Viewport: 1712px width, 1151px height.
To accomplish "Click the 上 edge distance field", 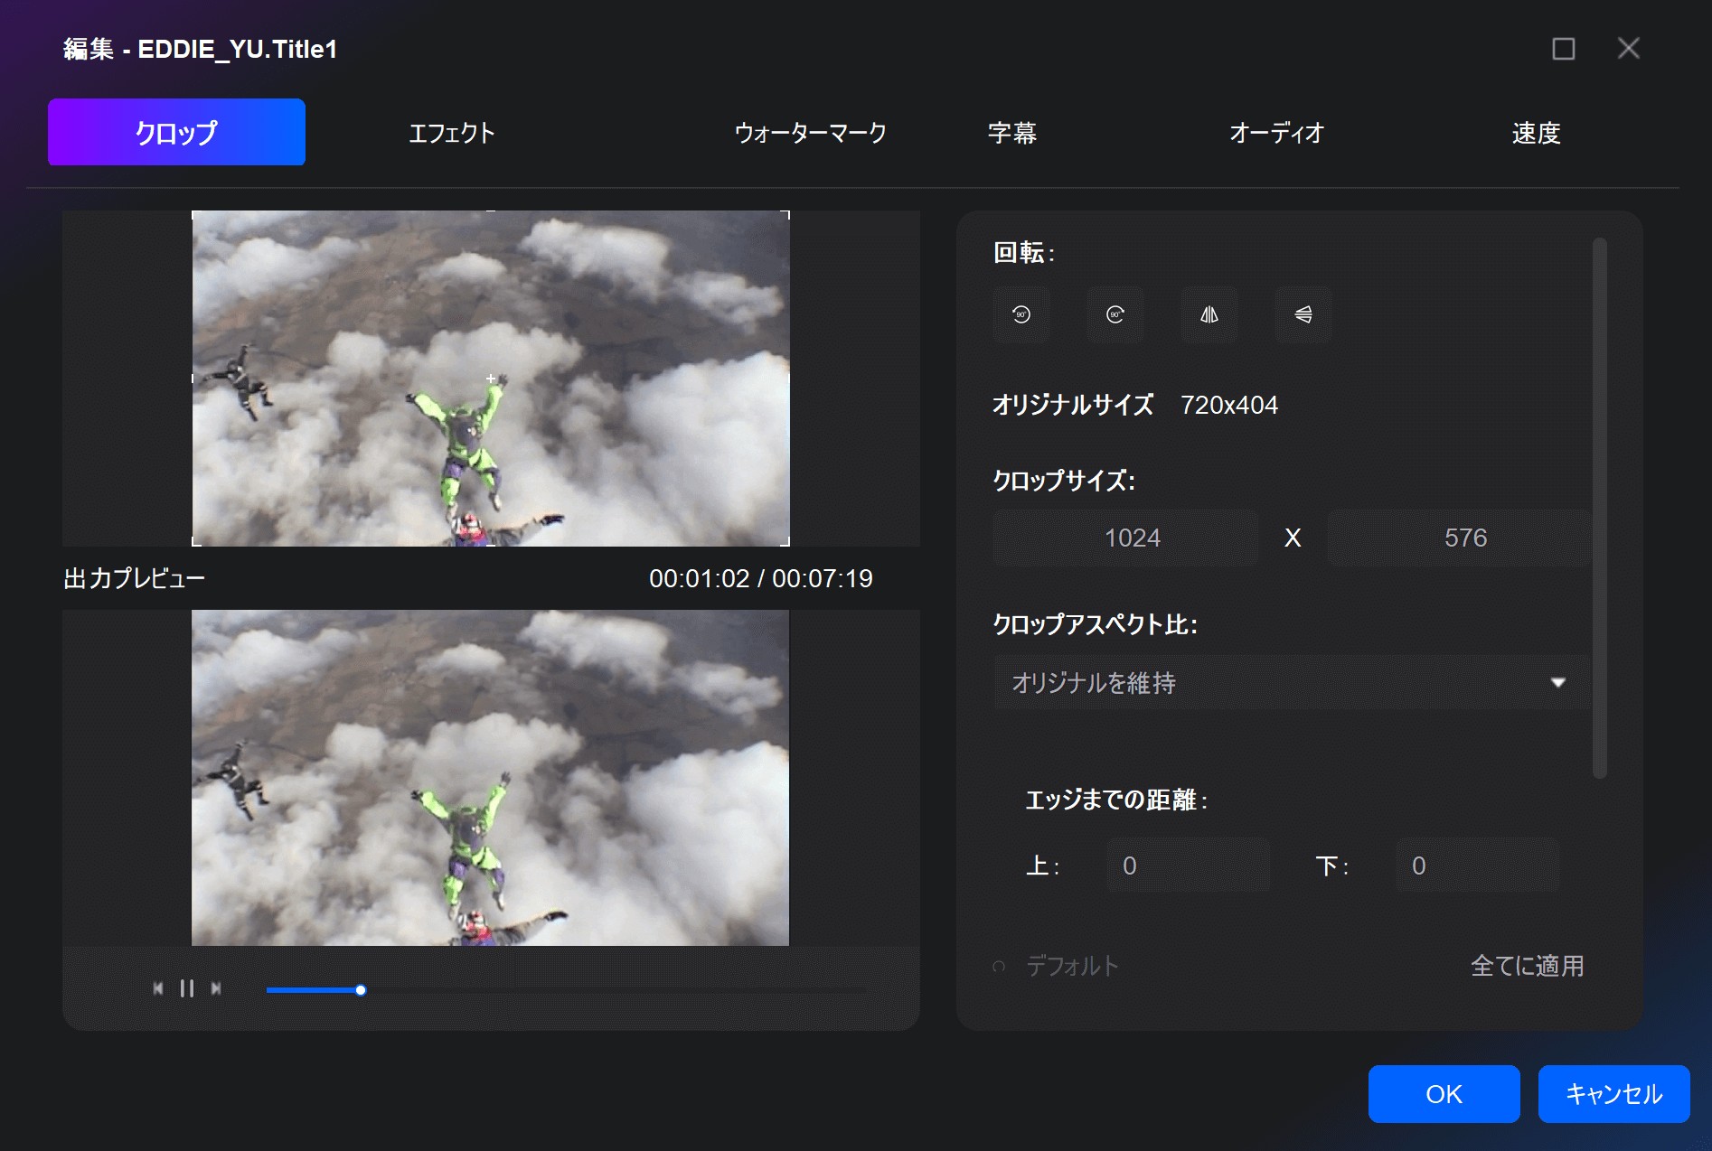I will click(1189, 866).
